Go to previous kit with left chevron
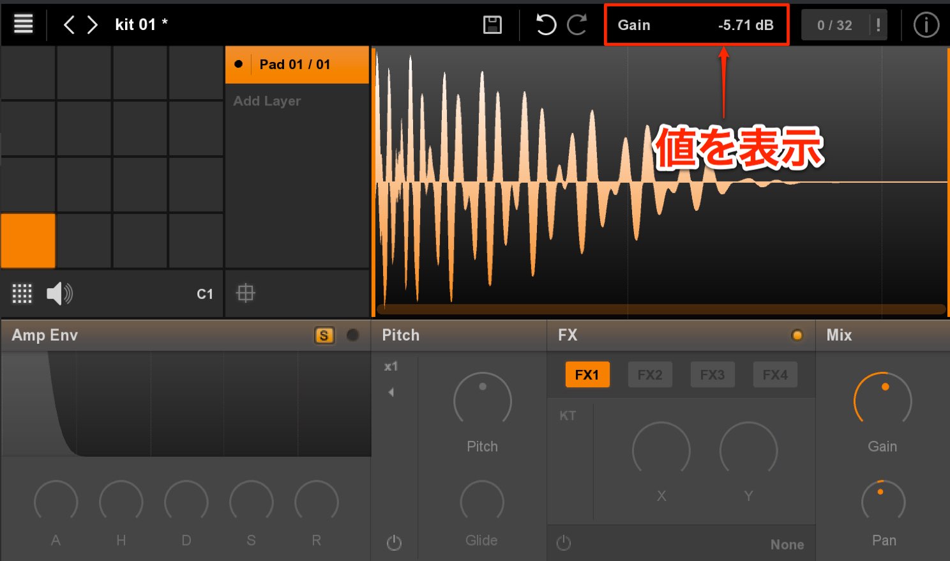Image resolution: width=950 pixels, height=561 pixels. coord(70,25)
